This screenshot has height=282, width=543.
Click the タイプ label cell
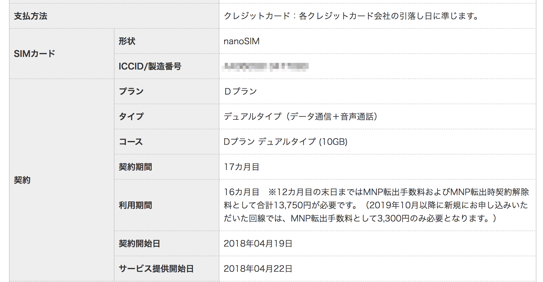(167, 117)
